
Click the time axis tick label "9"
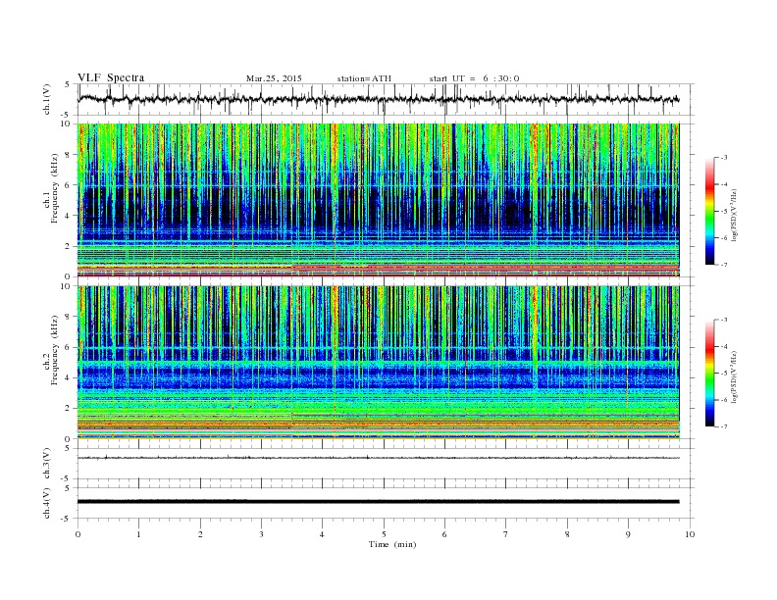pos(628,534)
